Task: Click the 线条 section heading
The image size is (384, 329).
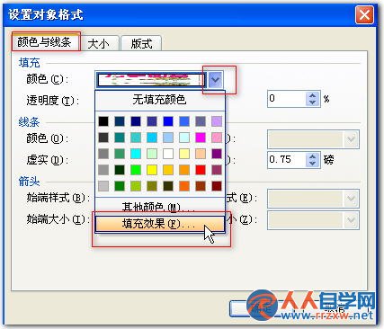Action: pyautogui.click(x=29, y=122)
